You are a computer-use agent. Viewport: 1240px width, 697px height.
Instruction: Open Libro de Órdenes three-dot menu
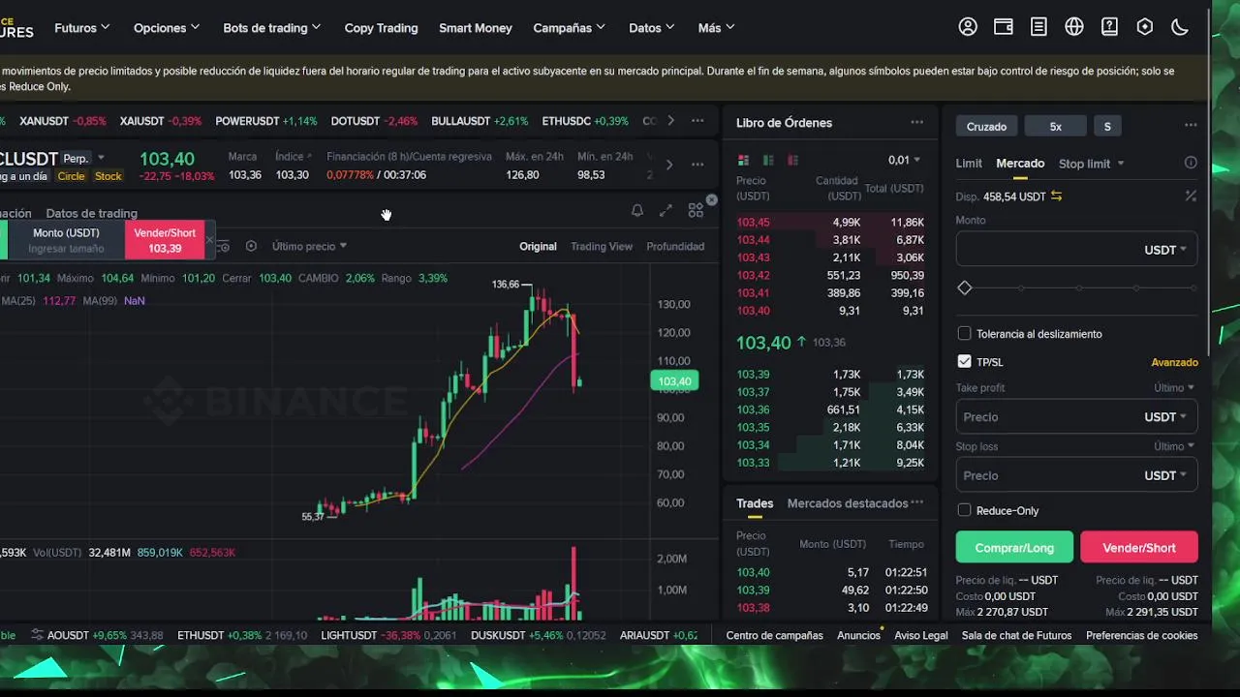click(916, 122)
